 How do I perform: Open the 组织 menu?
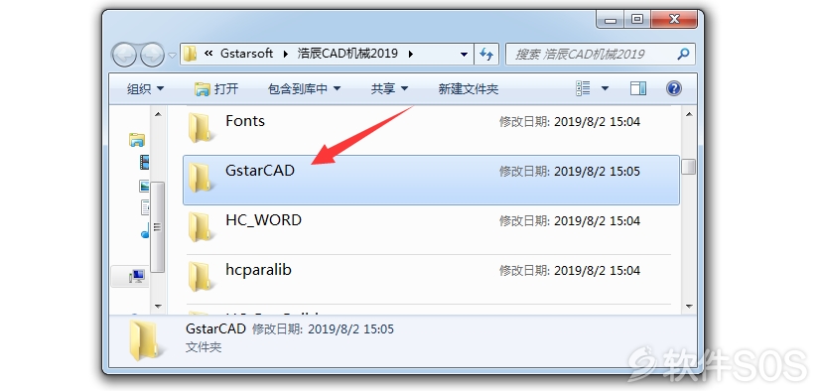(x=145, y=89)
